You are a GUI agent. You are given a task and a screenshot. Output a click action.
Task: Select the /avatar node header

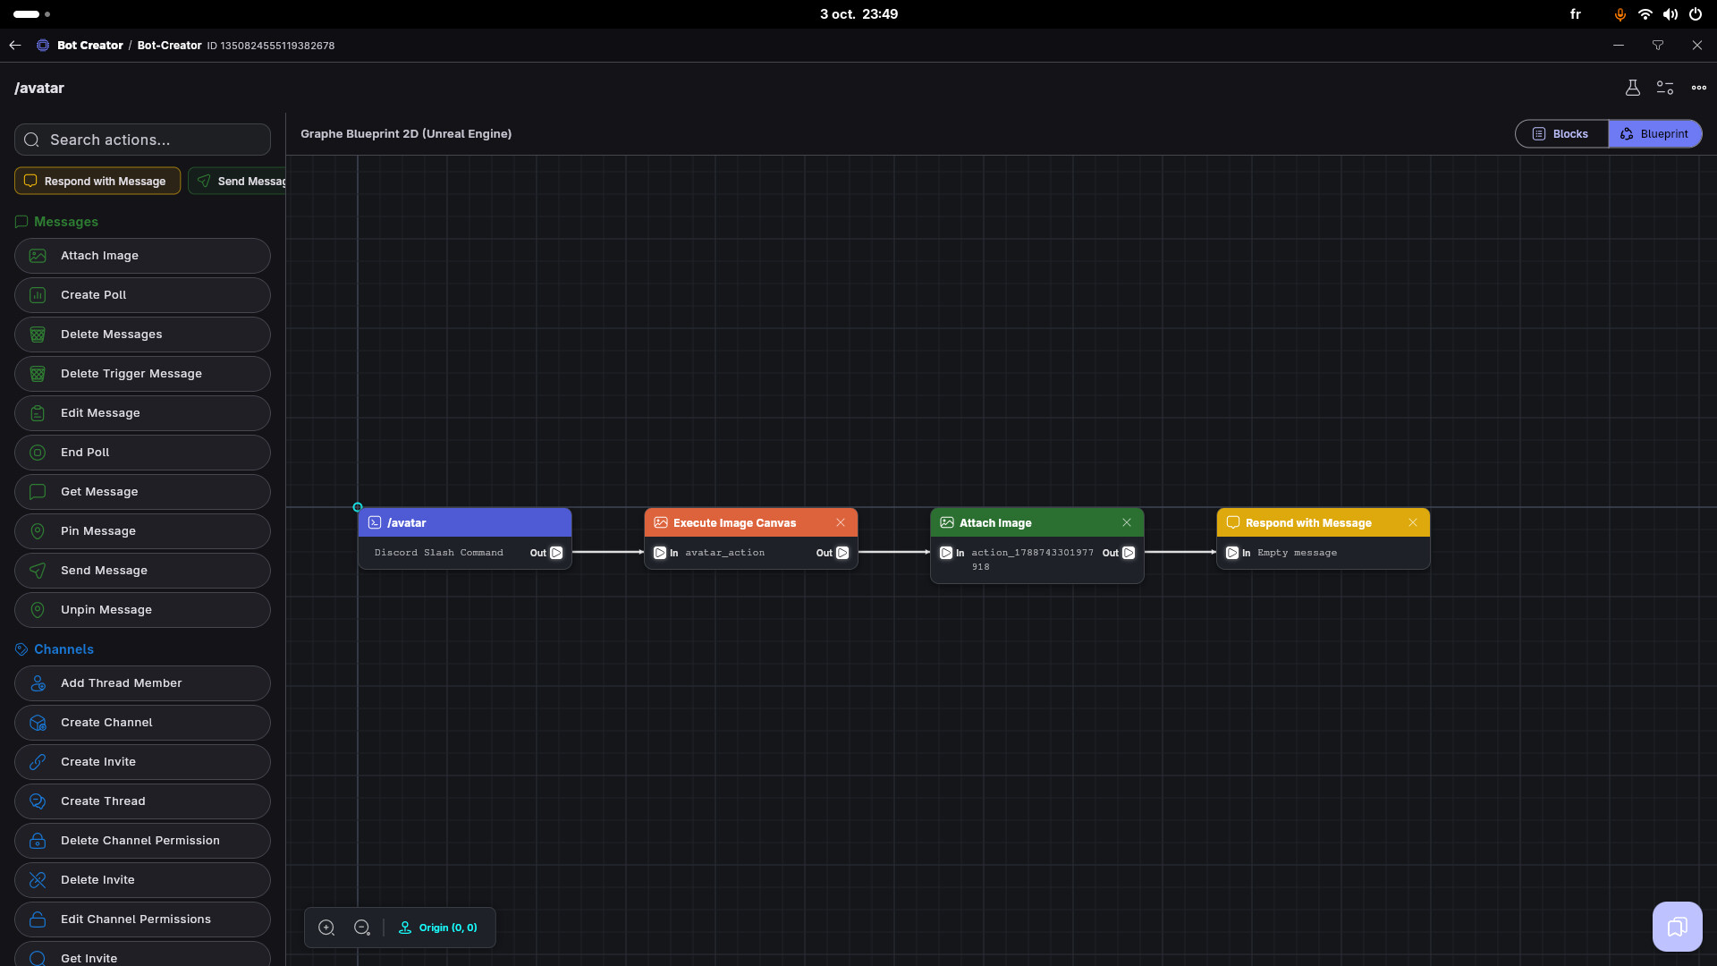[x=465, y=522]
